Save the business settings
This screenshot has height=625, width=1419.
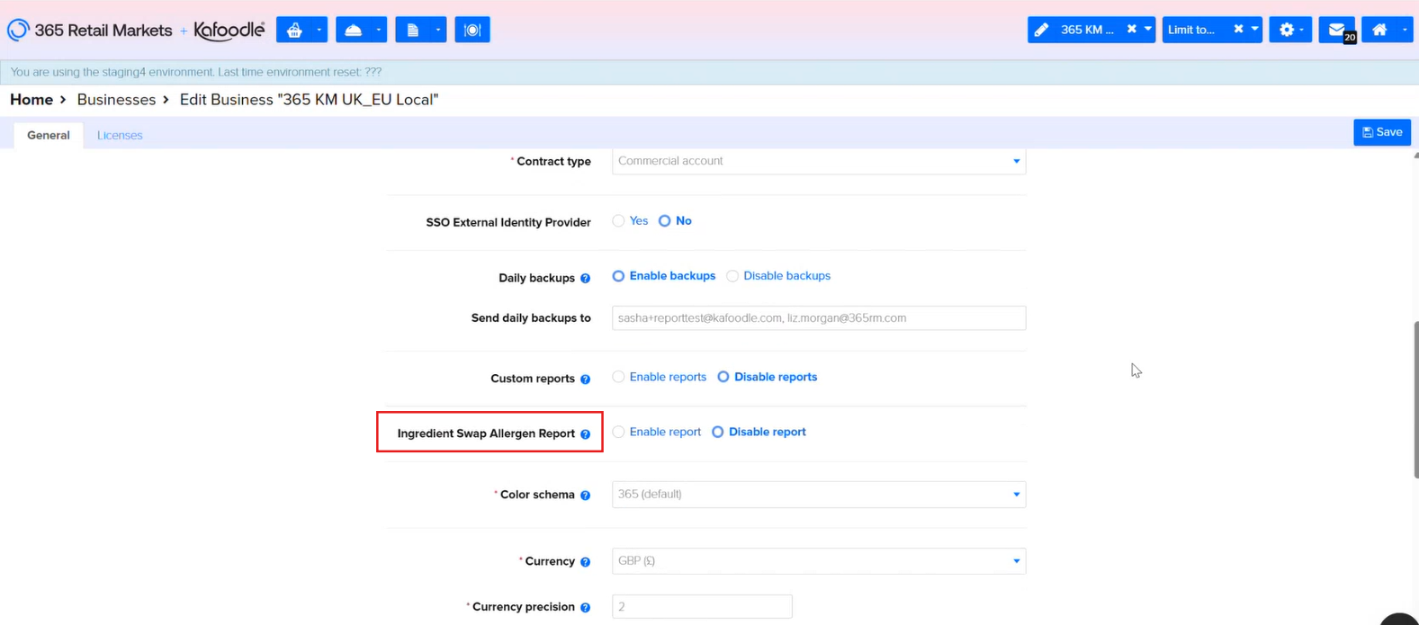(x=1382, y=132)
